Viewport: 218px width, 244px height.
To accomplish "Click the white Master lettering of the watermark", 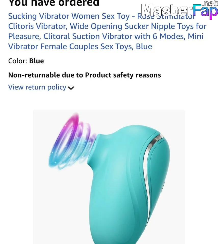I will [166, 10].
